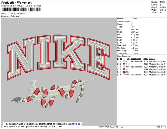Select stitch count '2615' in row 1
167x129 pixels.
point(127,61)
